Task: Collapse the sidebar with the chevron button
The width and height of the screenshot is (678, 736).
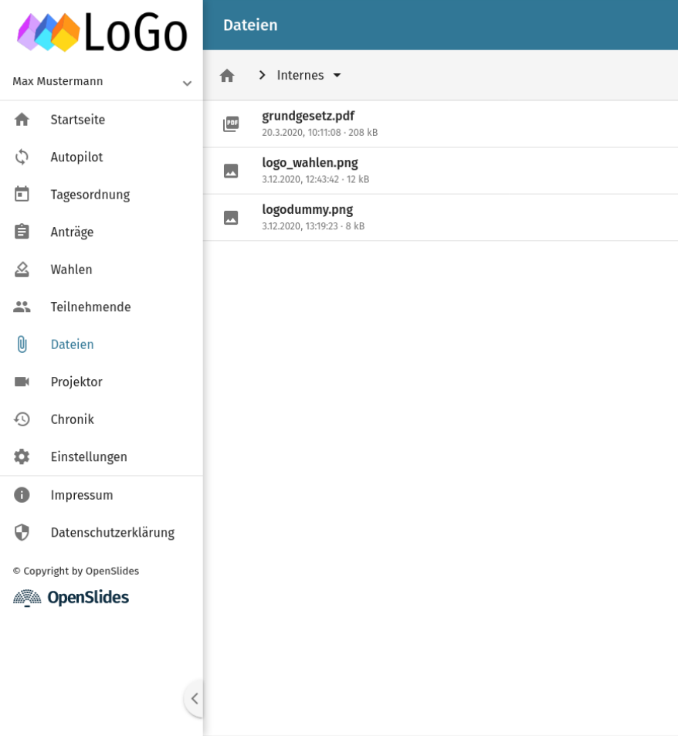Action: [195, 698]
